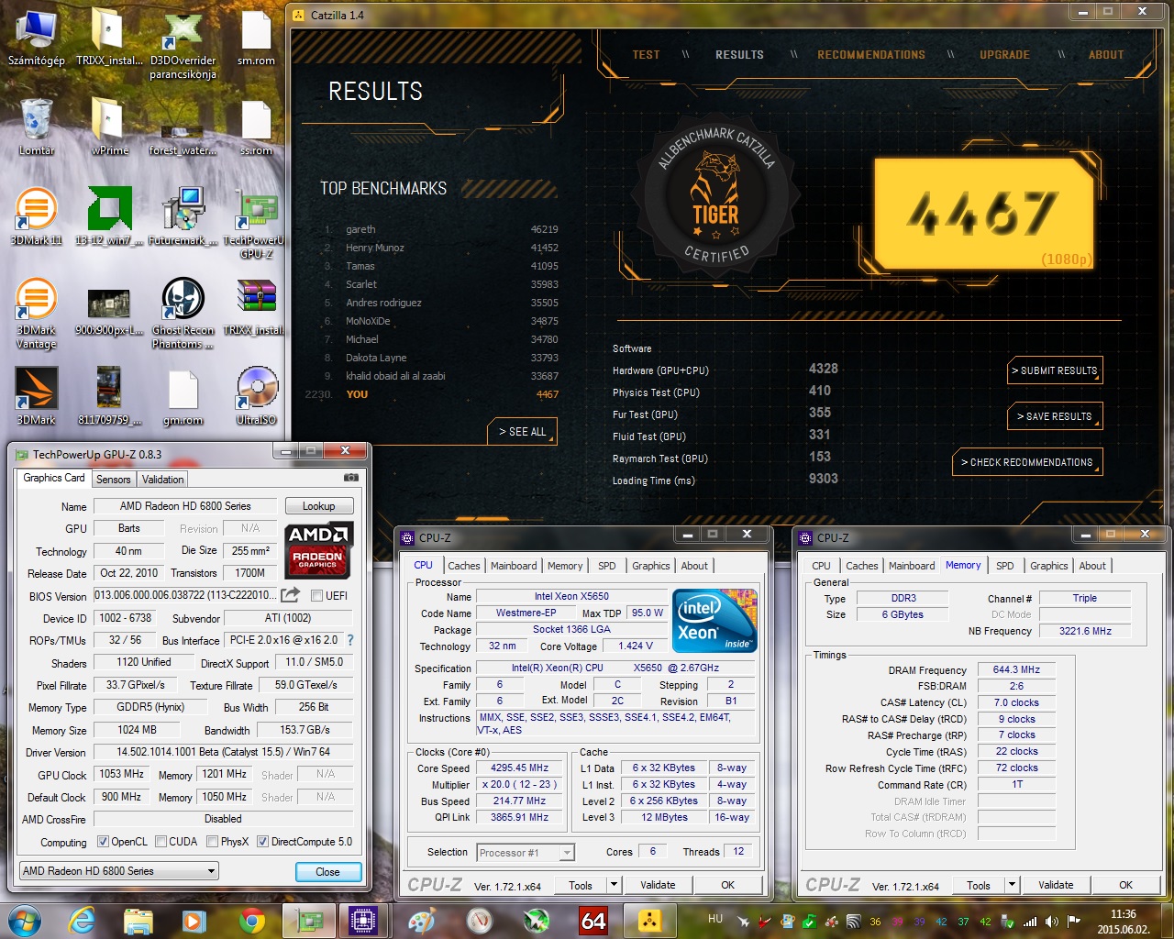This screenshot has width=1174, height=939.
Task: Click the GPU-Z screenshot camera icon
Action: point(350,478)
